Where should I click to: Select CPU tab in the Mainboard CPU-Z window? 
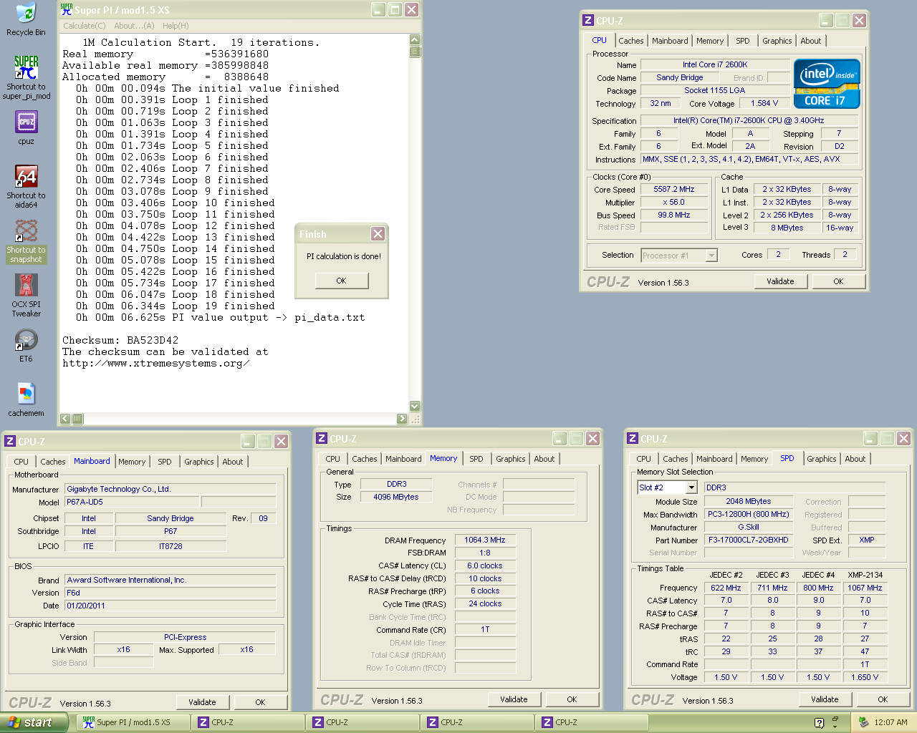pos(21,462)
